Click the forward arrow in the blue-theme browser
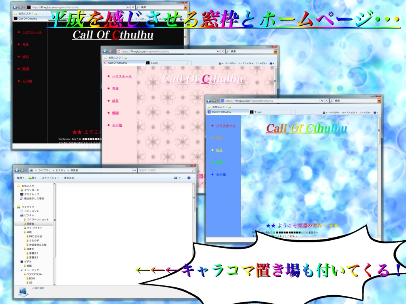 tap(214, 101)
